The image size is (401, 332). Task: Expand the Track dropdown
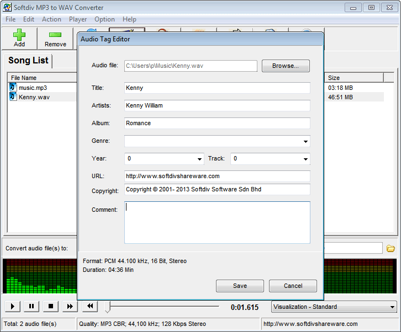coord(305,159)
